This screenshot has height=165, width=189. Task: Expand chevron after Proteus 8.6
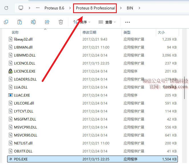pos(70,8)
